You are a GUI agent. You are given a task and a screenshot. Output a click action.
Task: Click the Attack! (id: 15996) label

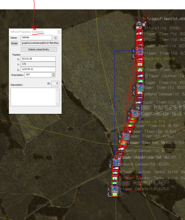[x=162, y=28]
